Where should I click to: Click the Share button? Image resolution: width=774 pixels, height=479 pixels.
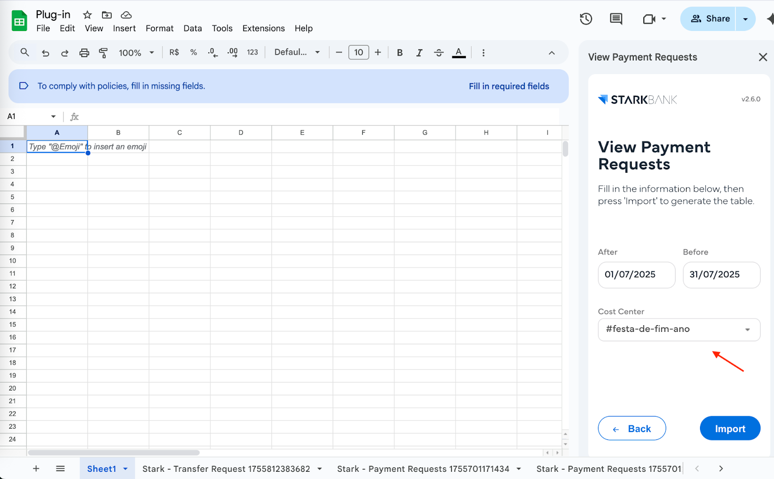point(708,19)
